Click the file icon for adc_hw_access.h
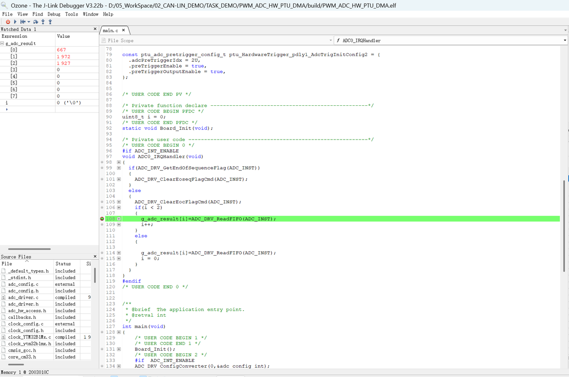This screenshot has width=569, height=377. (x=4, y=311)
